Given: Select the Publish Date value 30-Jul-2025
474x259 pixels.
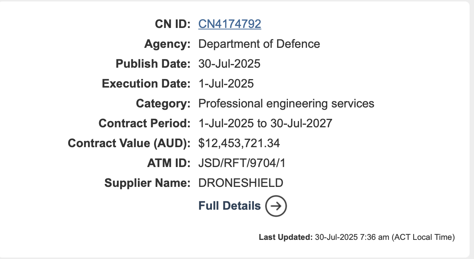Looking at the screenshot, I should 229,64.
